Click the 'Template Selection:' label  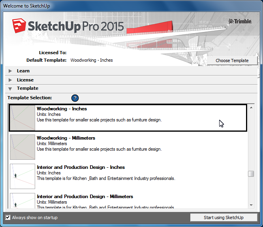click(30, 98)
